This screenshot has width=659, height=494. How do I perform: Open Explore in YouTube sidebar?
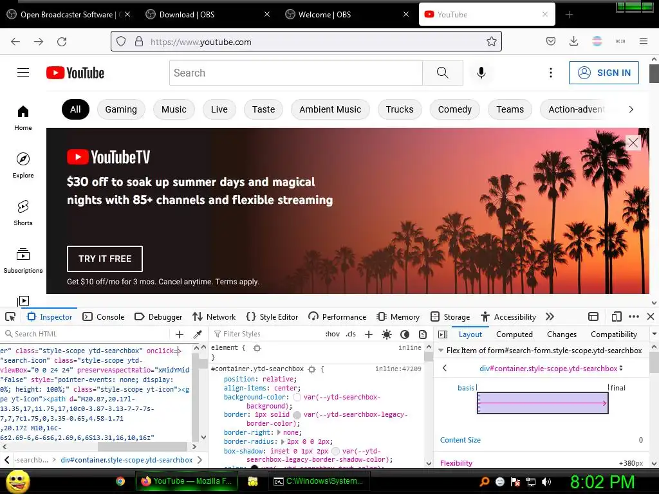click(x=23, y=165)
